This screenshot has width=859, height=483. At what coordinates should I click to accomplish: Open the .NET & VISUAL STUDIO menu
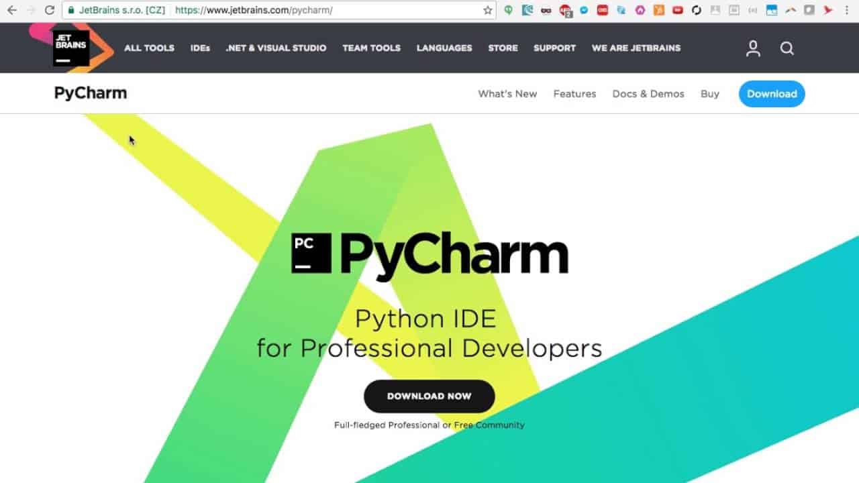(276, 48)
